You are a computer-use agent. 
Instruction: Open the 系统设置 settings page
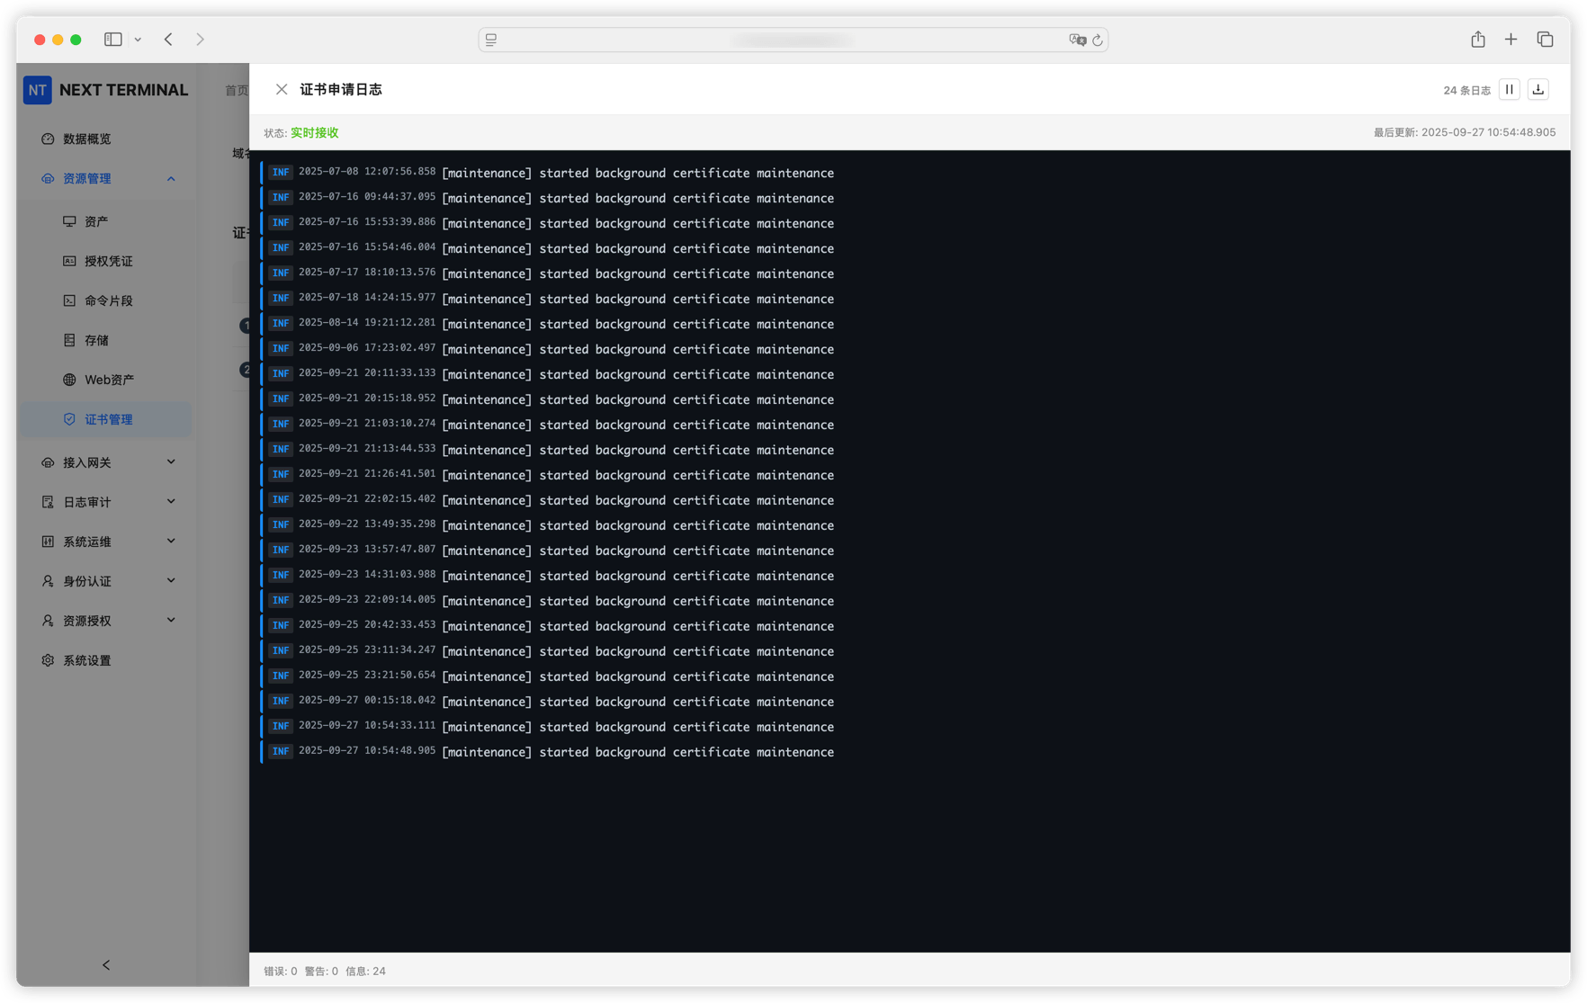[x=87, y=660]
